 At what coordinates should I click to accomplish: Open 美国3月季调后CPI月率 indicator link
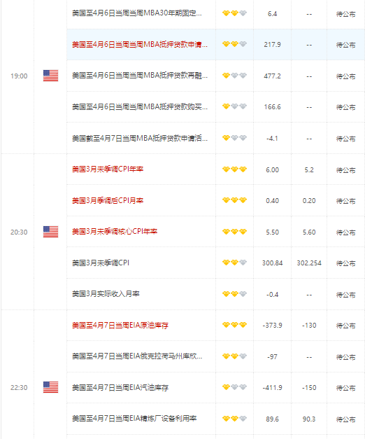(x=108, y=200)
